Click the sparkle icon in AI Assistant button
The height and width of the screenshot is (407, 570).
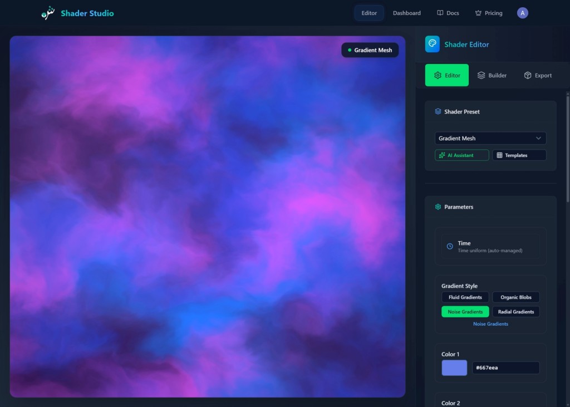tap(441, 155)
